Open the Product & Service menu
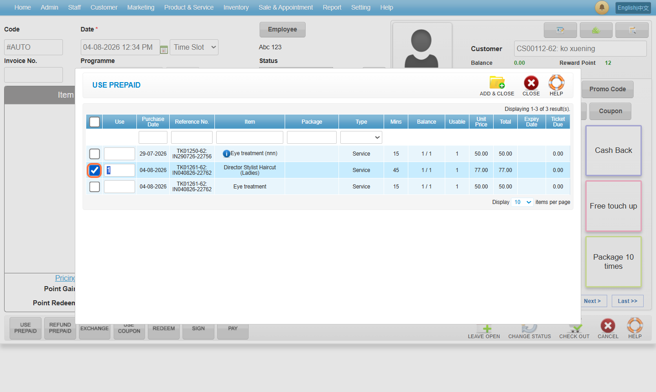Screen dimensions: 656x392 point(189,7)
